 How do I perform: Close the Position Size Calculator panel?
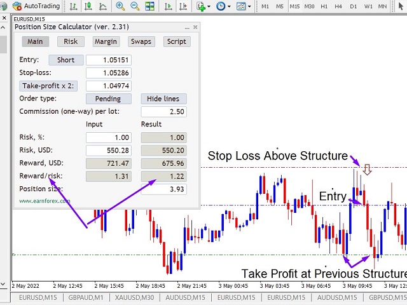pyautogui.click(x=195, y=27)
